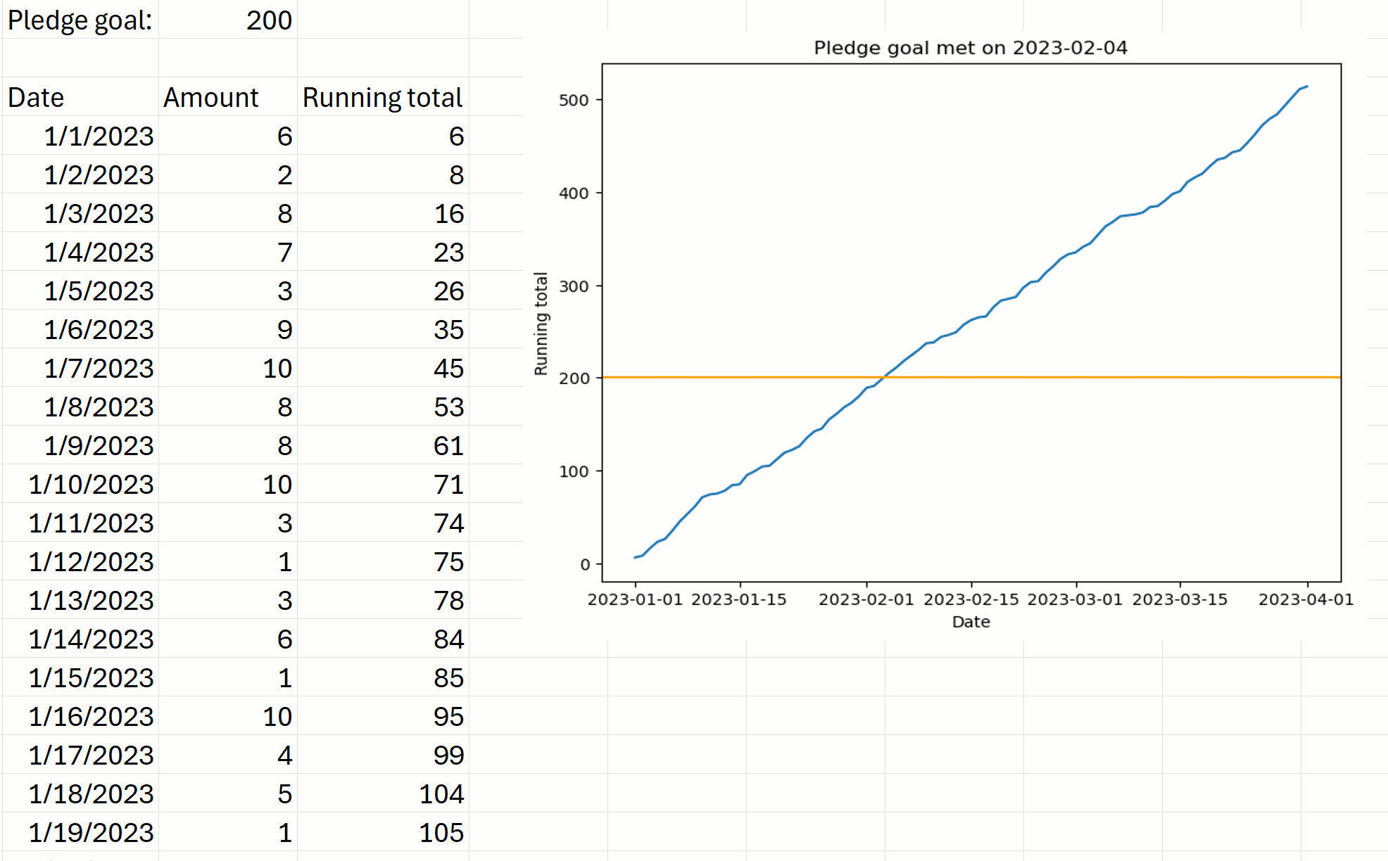Click the 500 y-axis tick label
Screen dimensions: 1388x861
coord(574,100)
